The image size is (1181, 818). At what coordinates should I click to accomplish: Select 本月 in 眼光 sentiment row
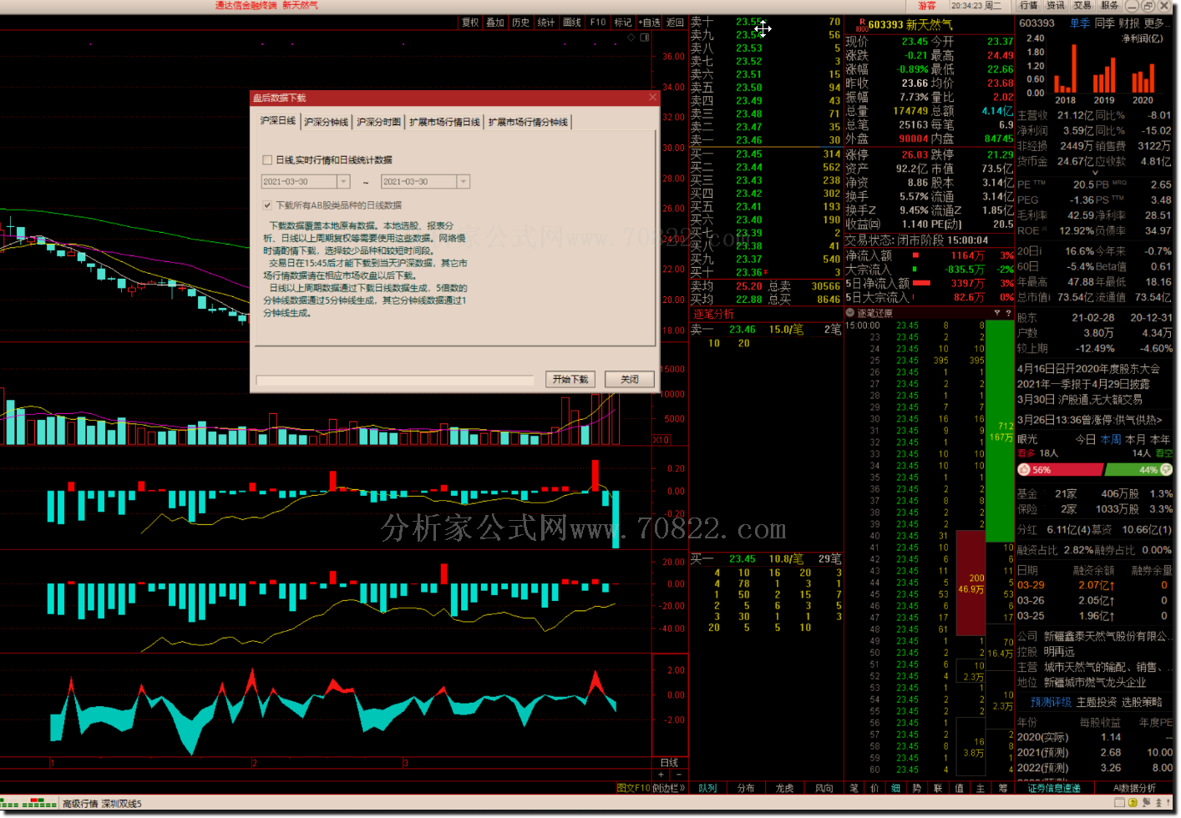click(1135, 439)
